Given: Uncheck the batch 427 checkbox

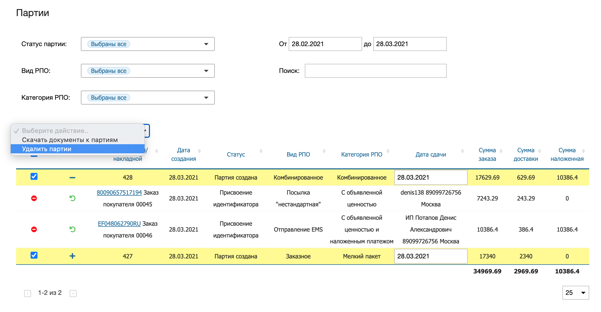Looking at the screenshot, I should point(34,255).
